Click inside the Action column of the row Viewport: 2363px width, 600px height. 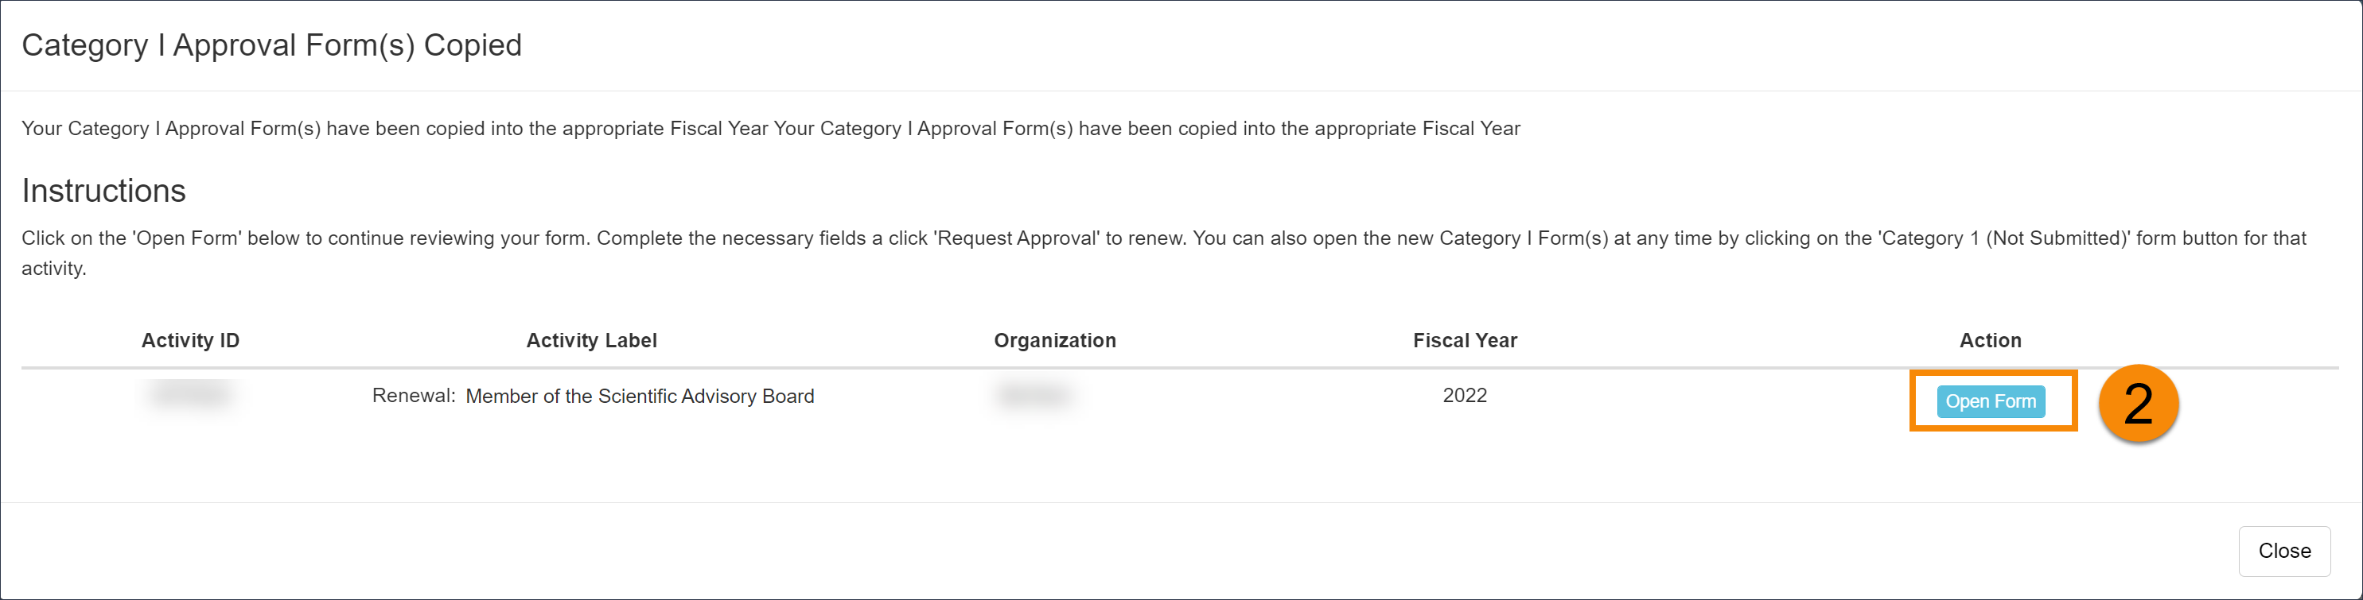click(1991, 401)
